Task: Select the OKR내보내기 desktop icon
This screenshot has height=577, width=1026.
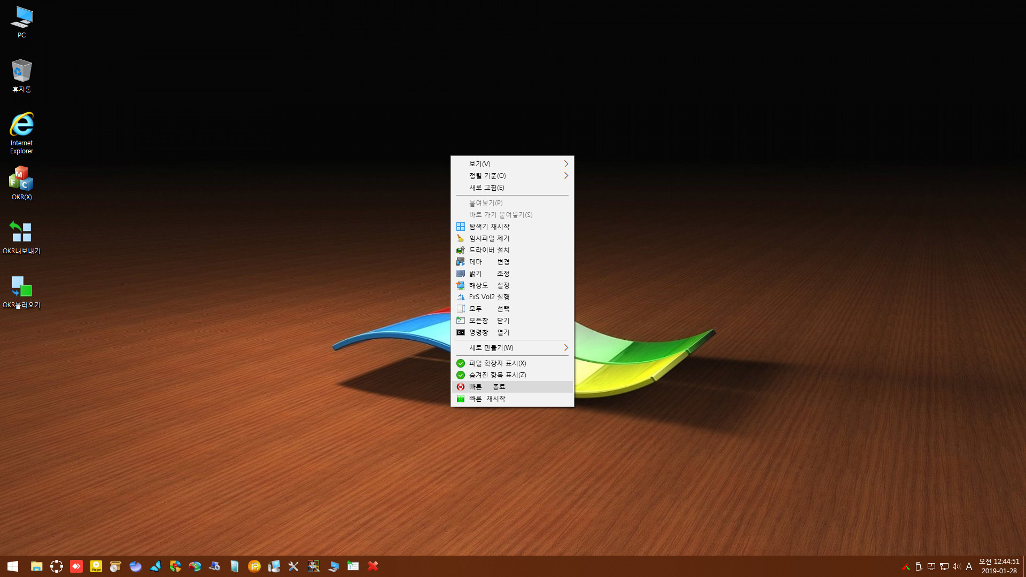Action: point(21,238)
